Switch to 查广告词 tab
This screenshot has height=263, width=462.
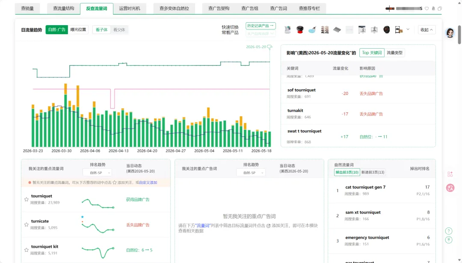pos(278,9)
